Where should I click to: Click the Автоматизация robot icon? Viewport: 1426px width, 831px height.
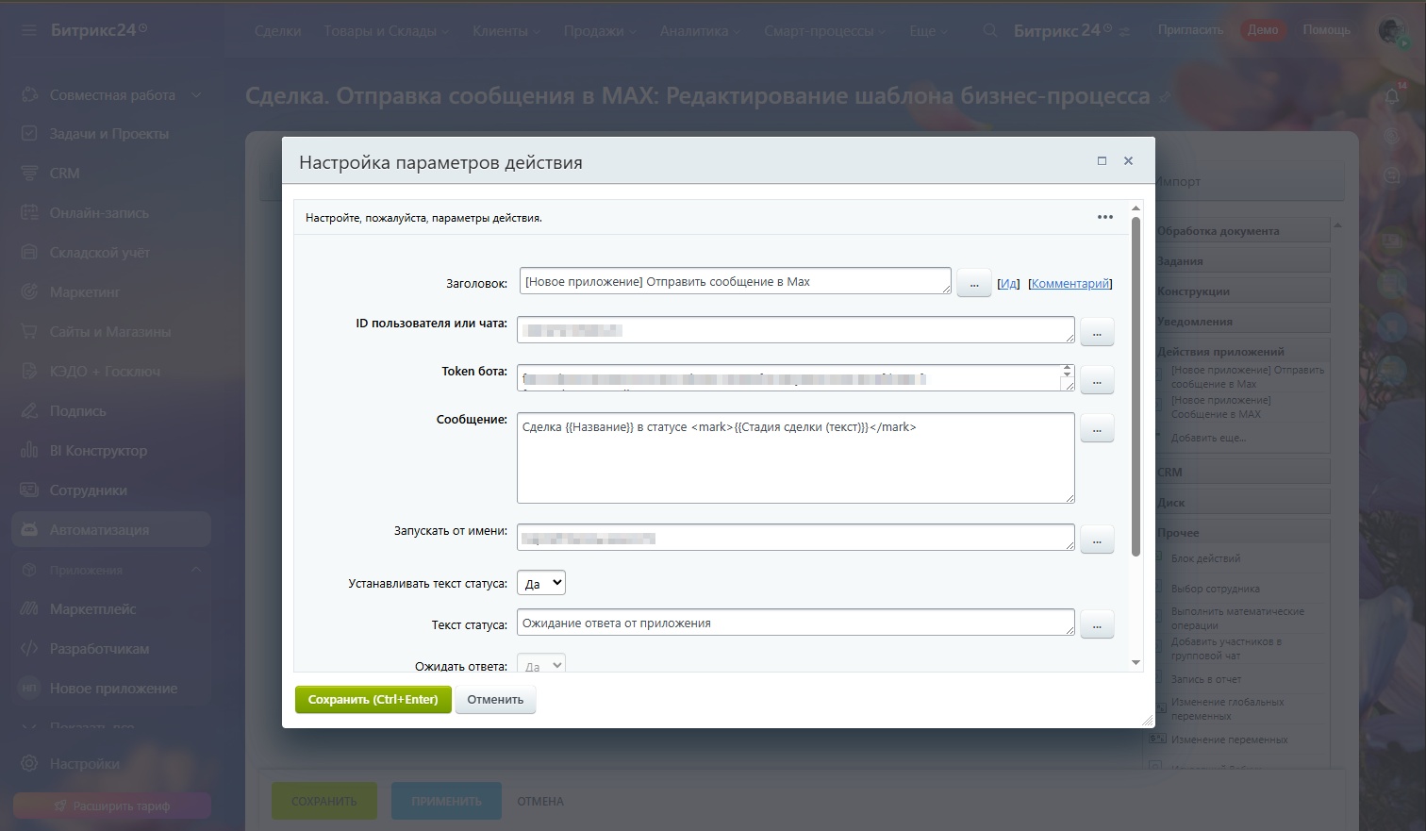point(29,530)
